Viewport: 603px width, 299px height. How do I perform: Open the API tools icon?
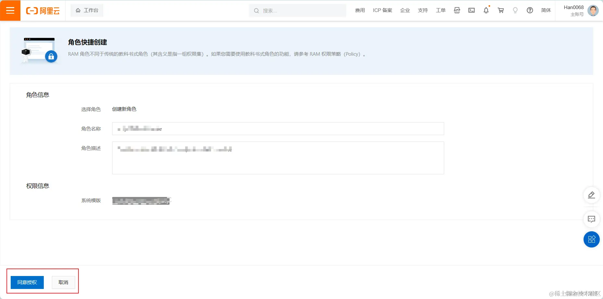point(457,10)
